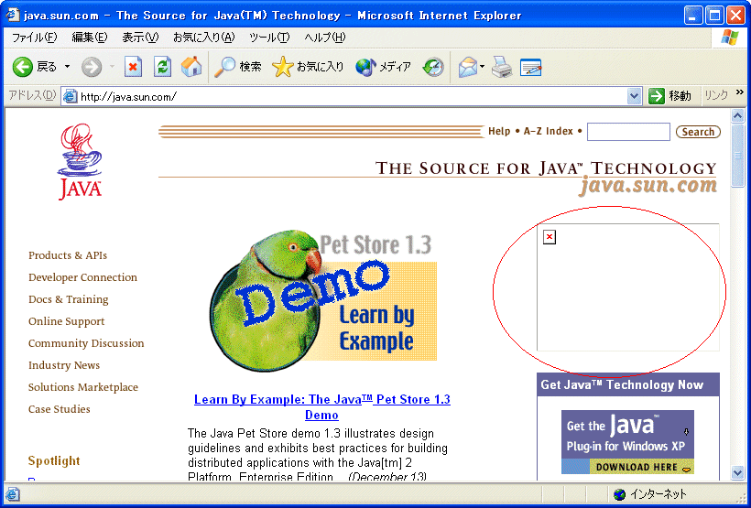Viewport: 751px width, 508px height.
Task: Click the Mail envelope icon
Action: point(467,67)
